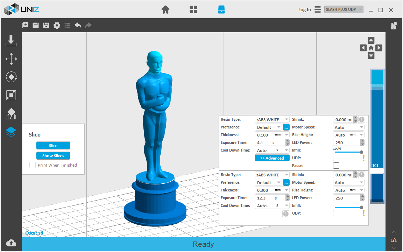
Task: Select the Oscar.stl file label
Action: 34,233
